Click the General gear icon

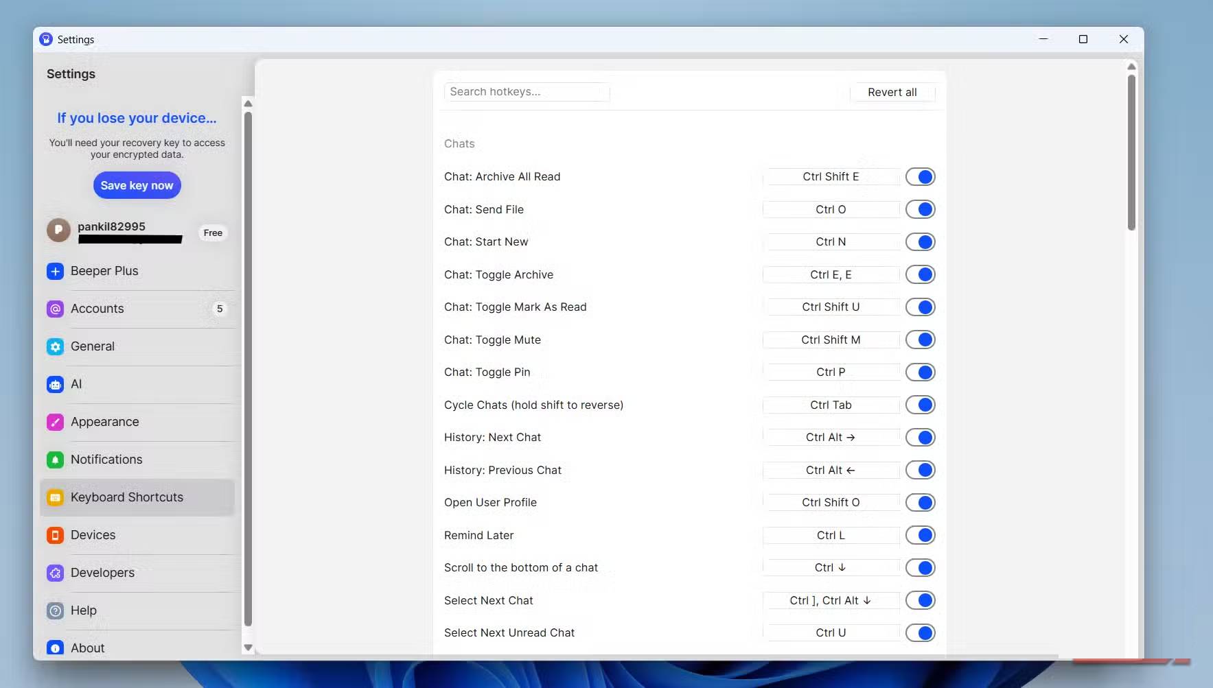tap(55, 346)
